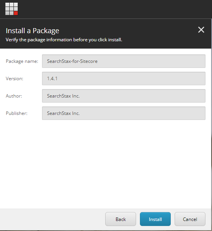Viewport: 212px width, 231px height.
Task: Click into the Publisher text field
Action: point(124,113)
